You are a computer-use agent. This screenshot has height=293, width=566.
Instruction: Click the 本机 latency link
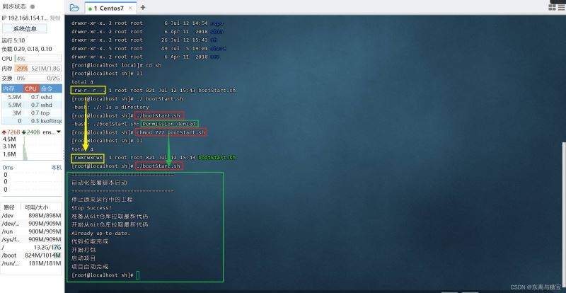[x=57, y=167]
